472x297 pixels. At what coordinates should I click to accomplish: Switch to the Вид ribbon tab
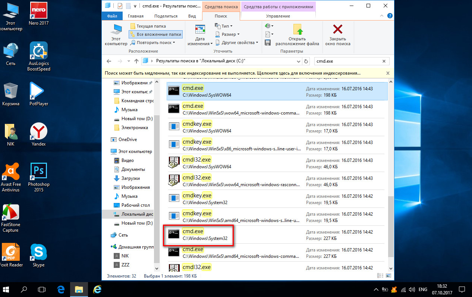[192, 16]
